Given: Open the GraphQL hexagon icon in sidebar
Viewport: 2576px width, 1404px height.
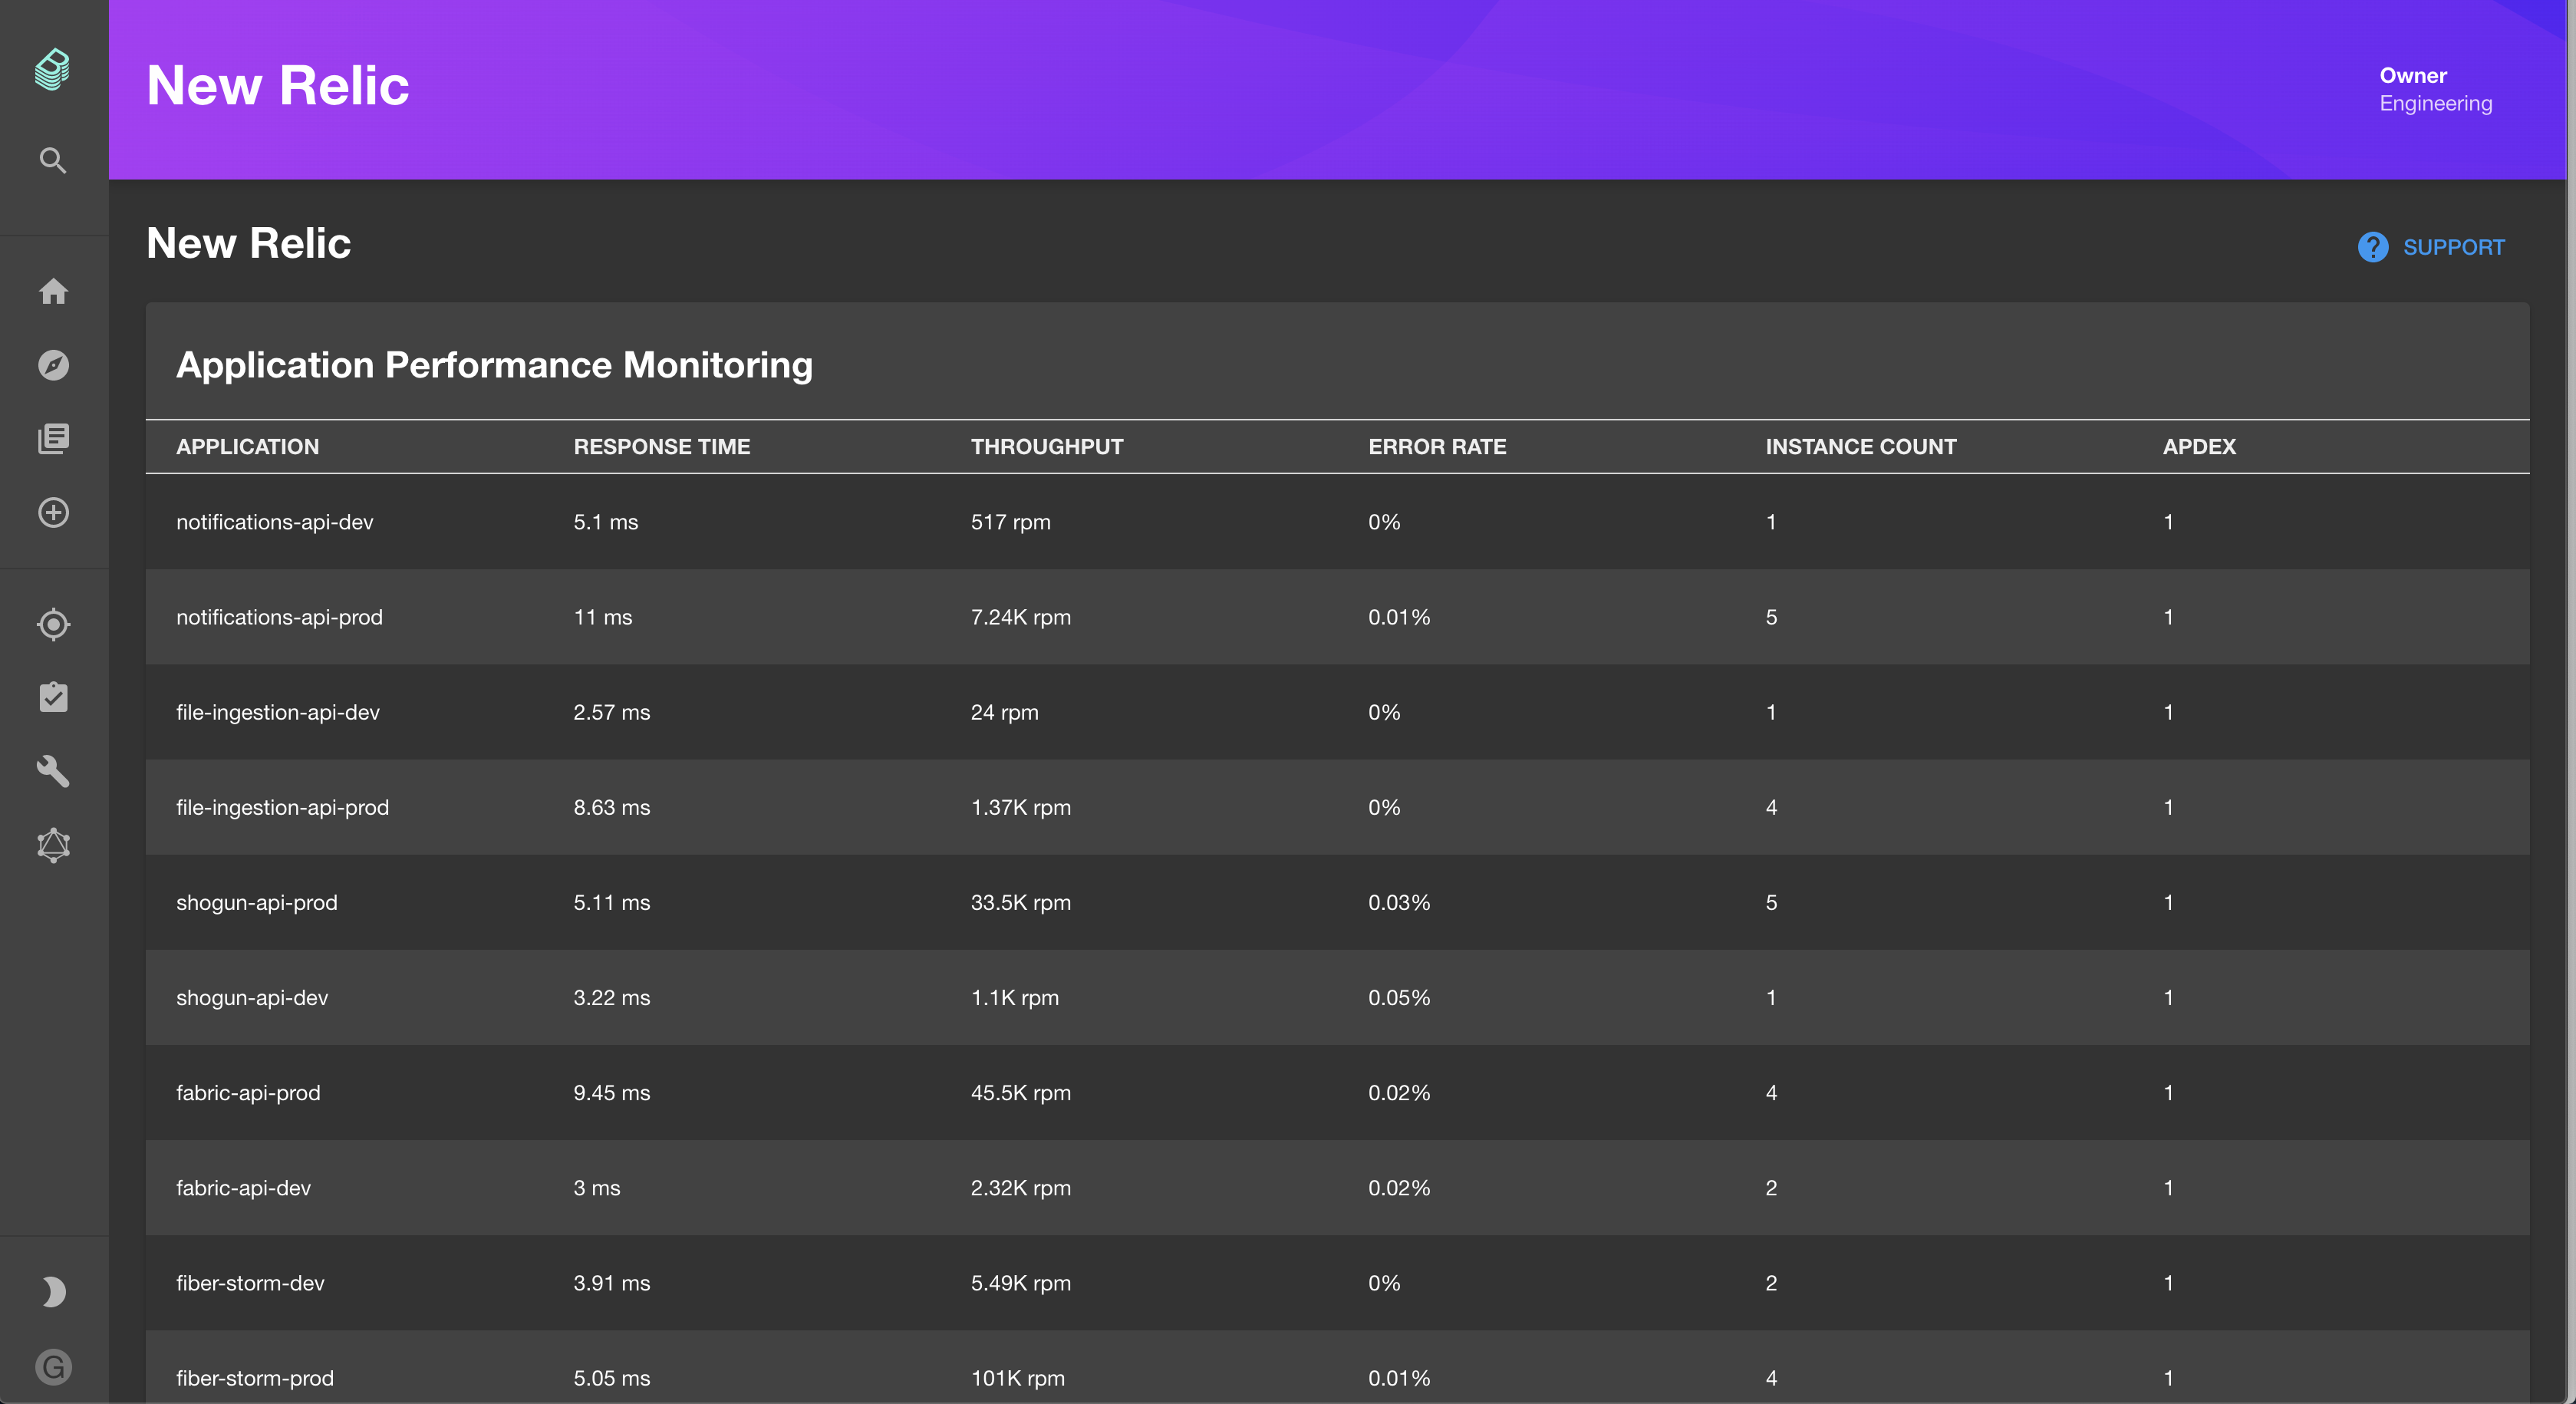Looking at the screenshot, I should click(53, 845).
